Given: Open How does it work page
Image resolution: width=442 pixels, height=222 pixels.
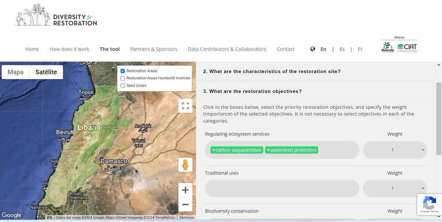Looking at the screenshot, I should tap(69, 49).
